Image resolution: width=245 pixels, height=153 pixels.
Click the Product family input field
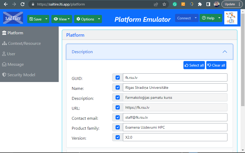175,127
